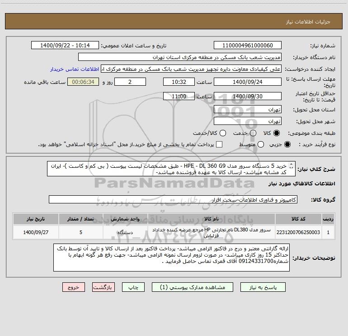The image size is (348, 336).
Task: Click the general description text area
Action: point(171,169)
